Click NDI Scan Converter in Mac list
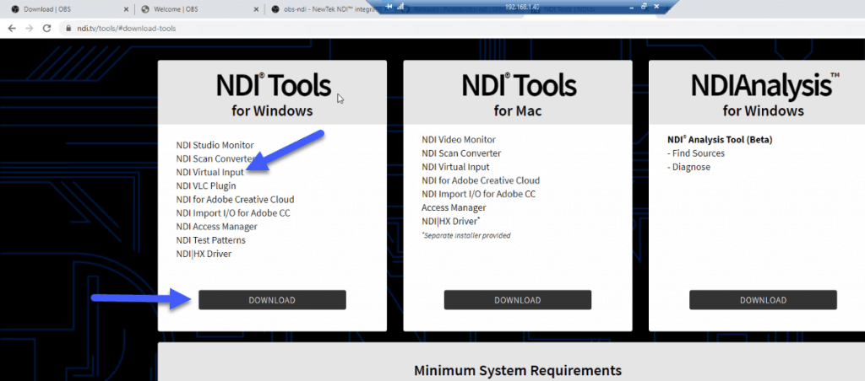The width and height of the screenshot is (865, 381). pos(461,153)
